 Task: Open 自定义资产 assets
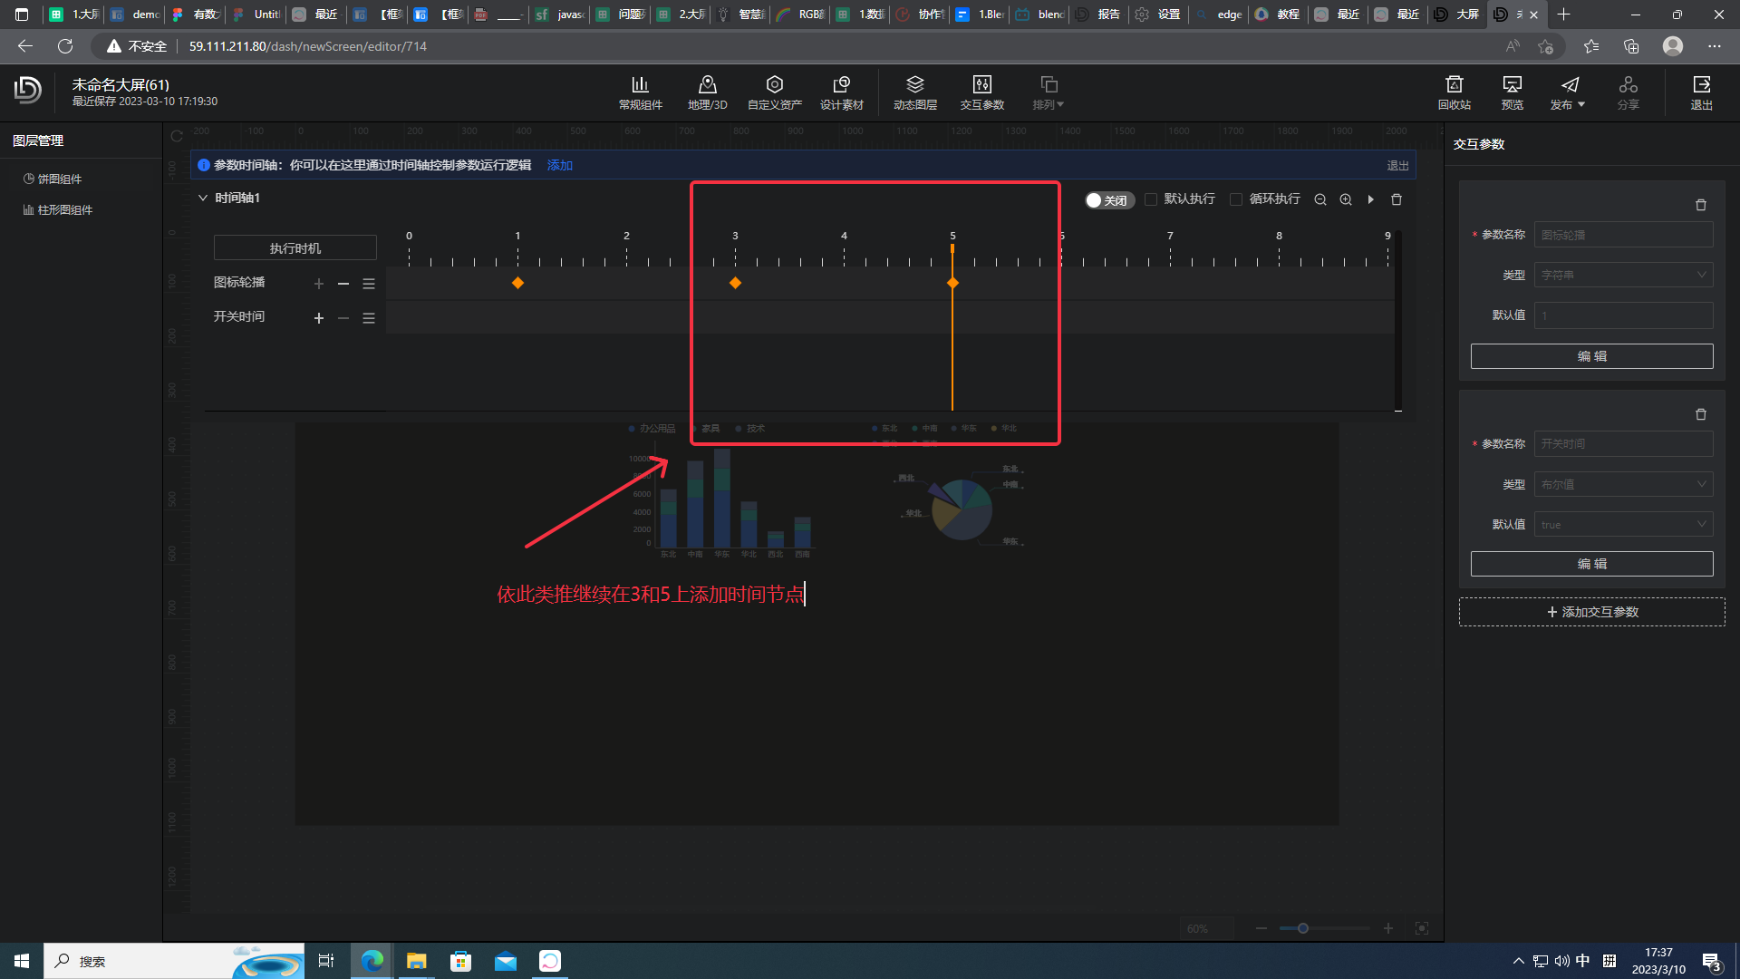click(774, 93)
